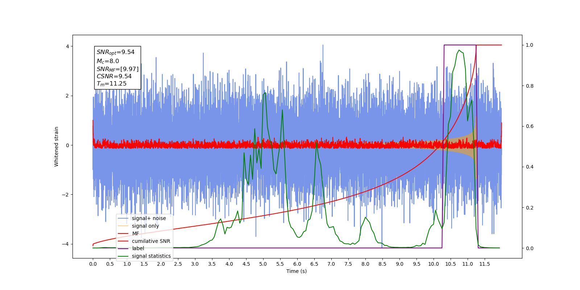Click the right y-axis tick label 0.6
This screenshot has height=290, width=580.
pyautogui.click(x=530, y=126)
